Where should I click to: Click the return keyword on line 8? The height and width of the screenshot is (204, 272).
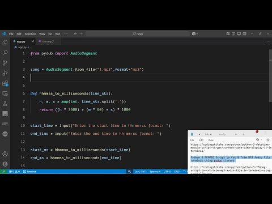pyautogui.click(x=46, y=109)
